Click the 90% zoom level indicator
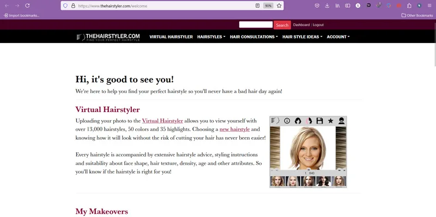The image size is (436, 217). point(268,5)
